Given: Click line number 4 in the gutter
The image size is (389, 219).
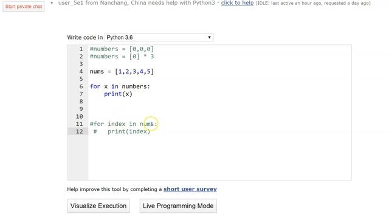Looking at the screenshot, I should [81, 72].
